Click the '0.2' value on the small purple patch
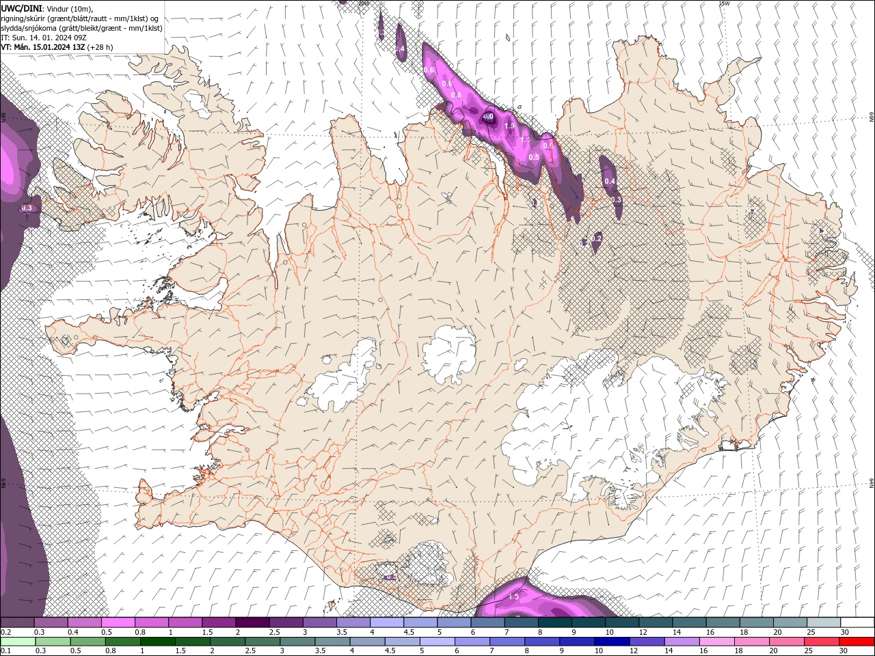This screenshot has height=656, width=875. pyautogui.click(x=597, y=238)
